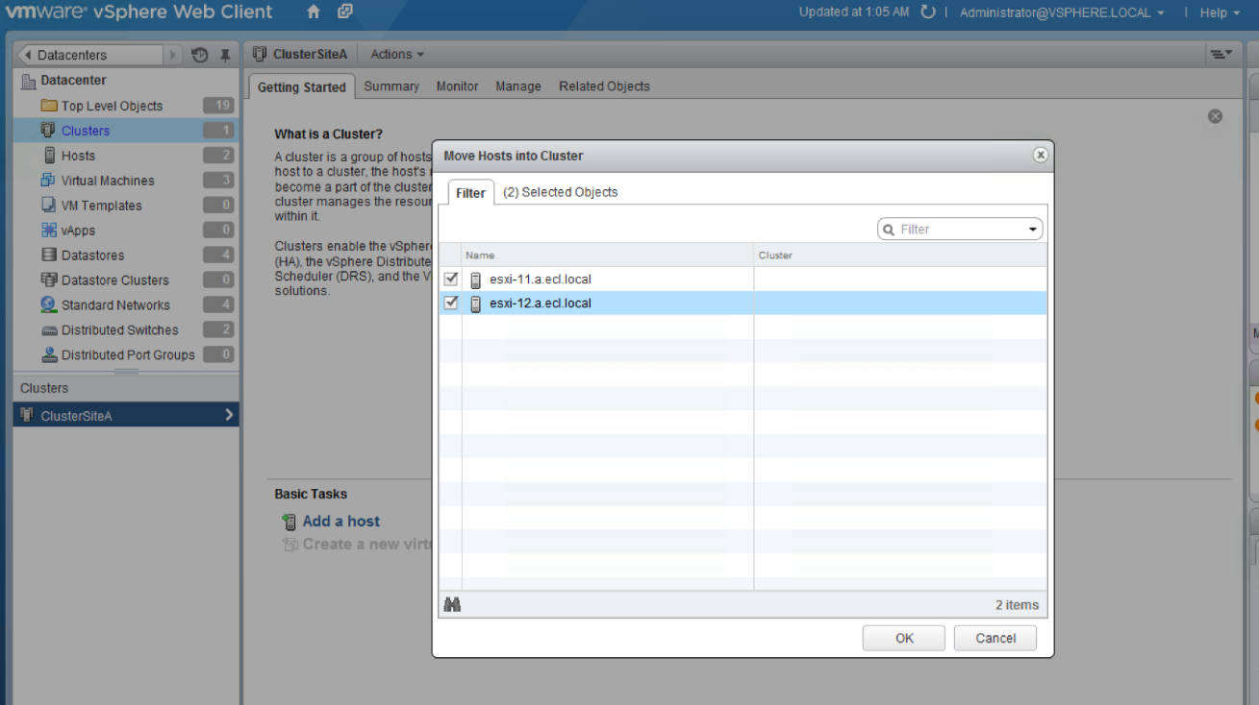Screen dimensions: 1259x705
Task: Click the host icon beside esxi-12.a.ecl.local
Action: [475, 304]
